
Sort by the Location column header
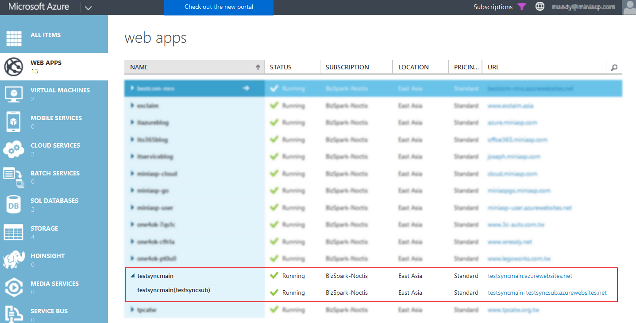[420, 67]
